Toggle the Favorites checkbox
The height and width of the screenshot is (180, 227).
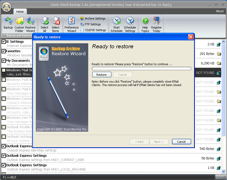(3, 51)
